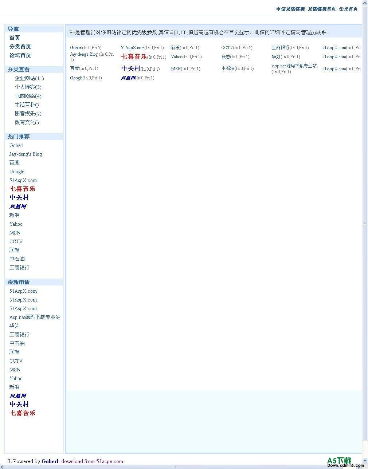The width and height of the screenshot is (368, 469).
Task: Open red 七喜音乐 in 热门推荐 list
Action: 23,189
